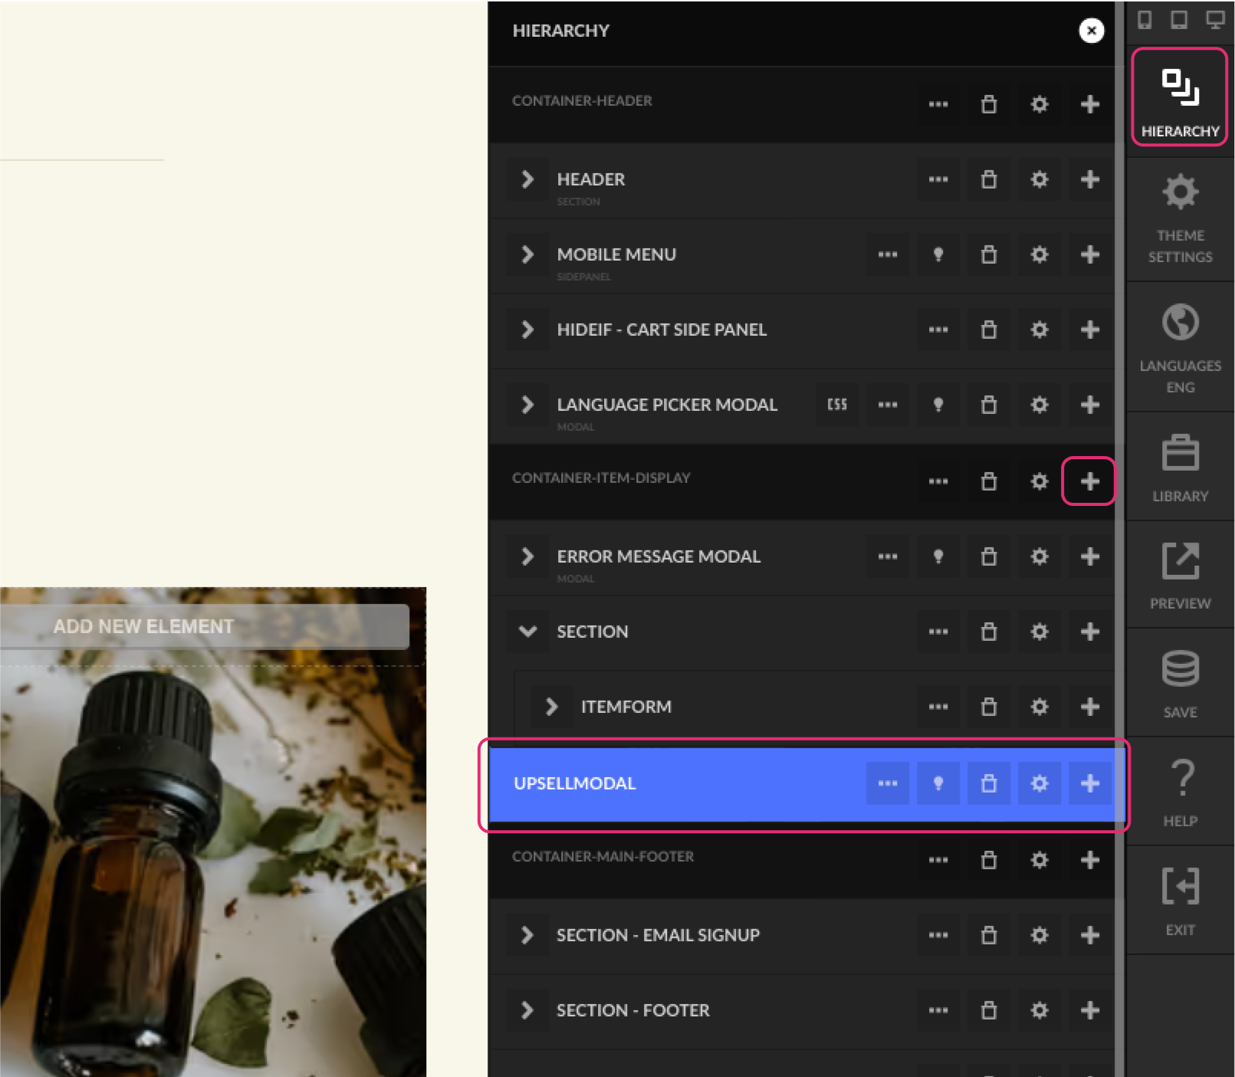Add element to Container-Item-Display with plus

click(1089, 481)
